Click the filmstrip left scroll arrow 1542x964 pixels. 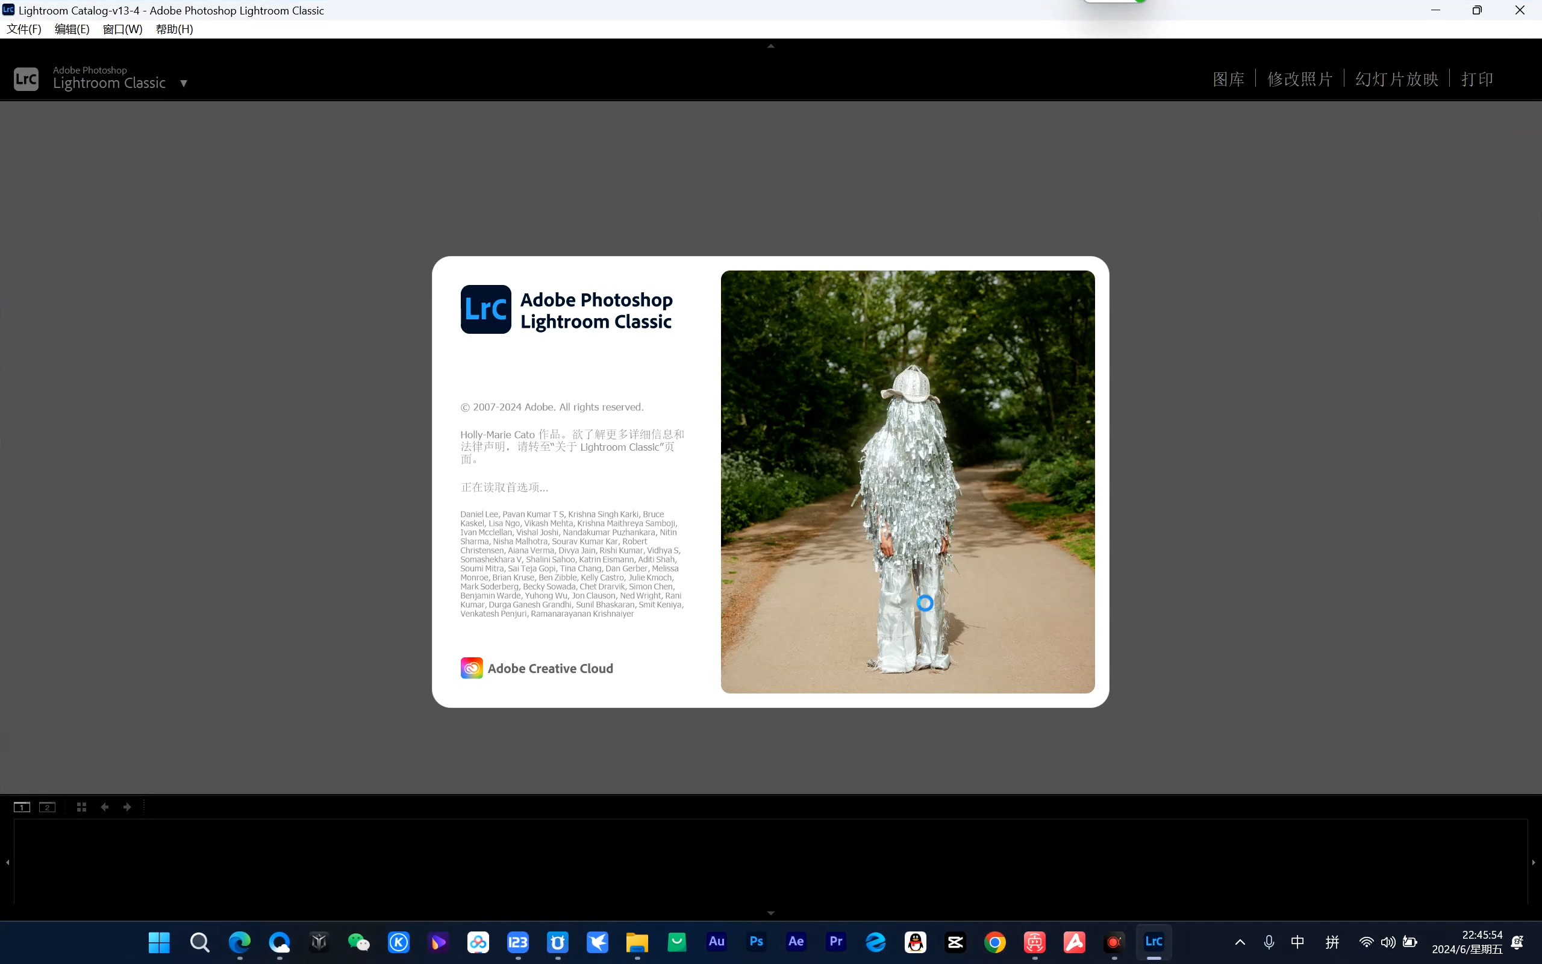[x=8, y=862]
